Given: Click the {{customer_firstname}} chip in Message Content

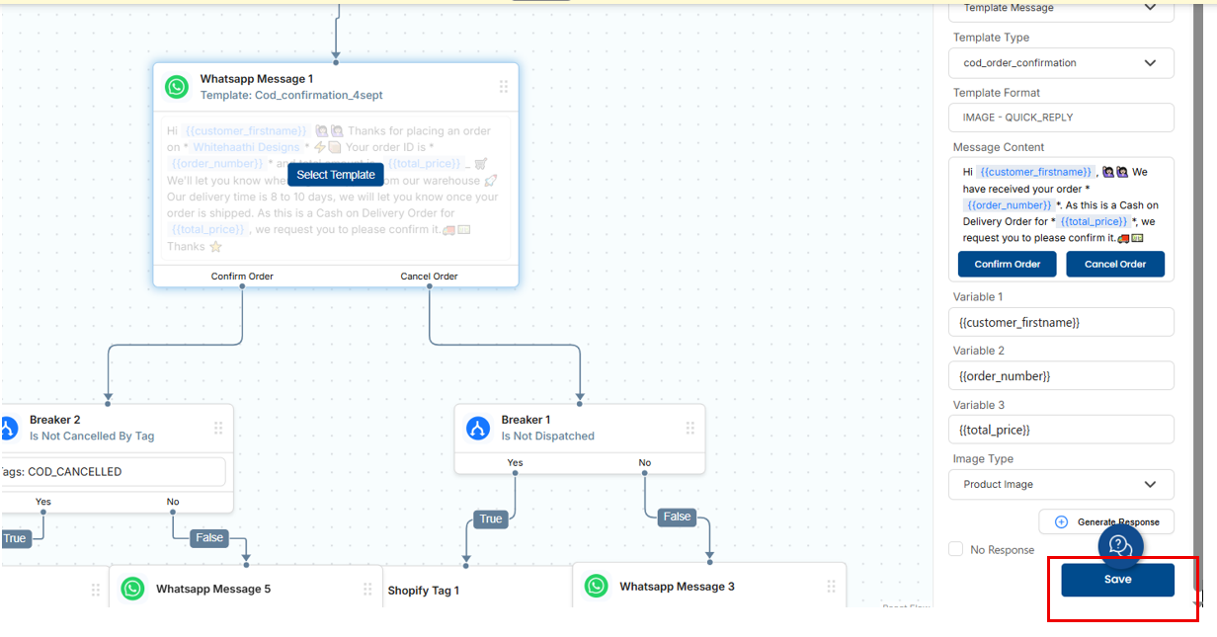Looking at the screenshot, I should coord(1035,172).
